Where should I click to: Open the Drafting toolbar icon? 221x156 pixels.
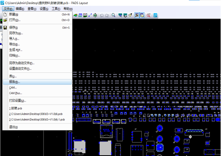[75, 15]
